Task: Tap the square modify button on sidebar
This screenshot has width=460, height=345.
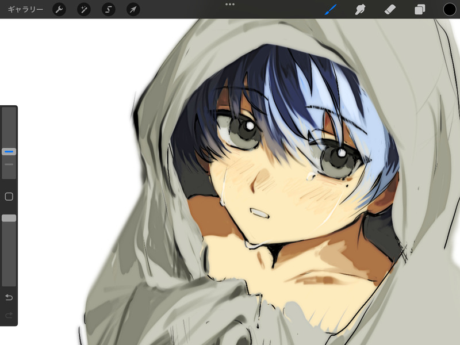Action: point(9,196)
